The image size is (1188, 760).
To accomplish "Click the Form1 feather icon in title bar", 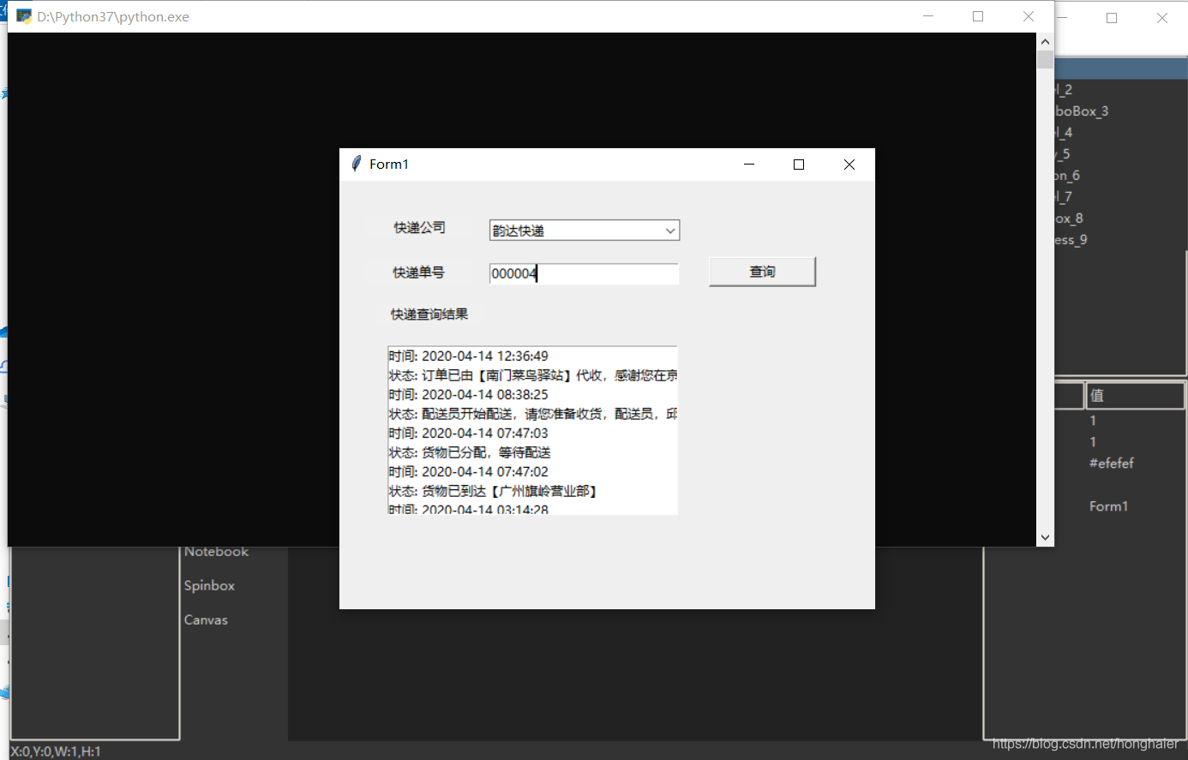I will pyautogui.click(x=357, y=164).
